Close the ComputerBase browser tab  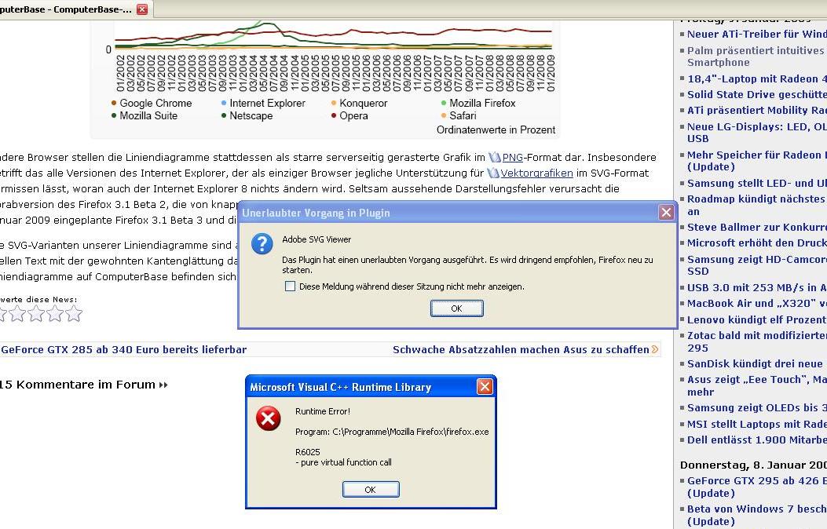pos(142,9)
